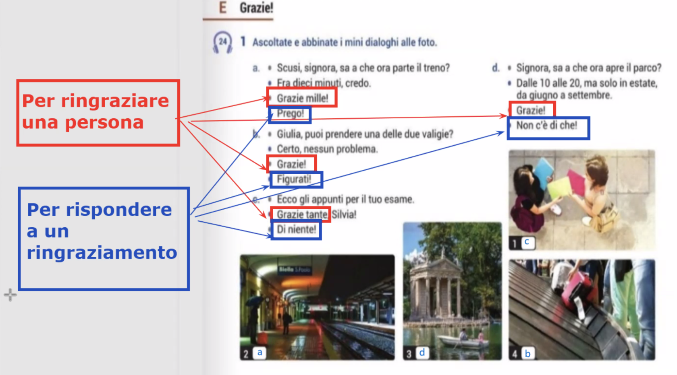Select the red "Per ringraziare una persona" box
The width and height of the screenshot is (677, 375).
coord(98,113)
